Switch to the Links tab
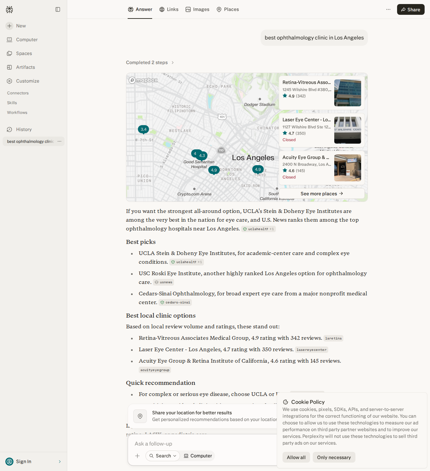430x471 pixels. (x=169, y=9)
